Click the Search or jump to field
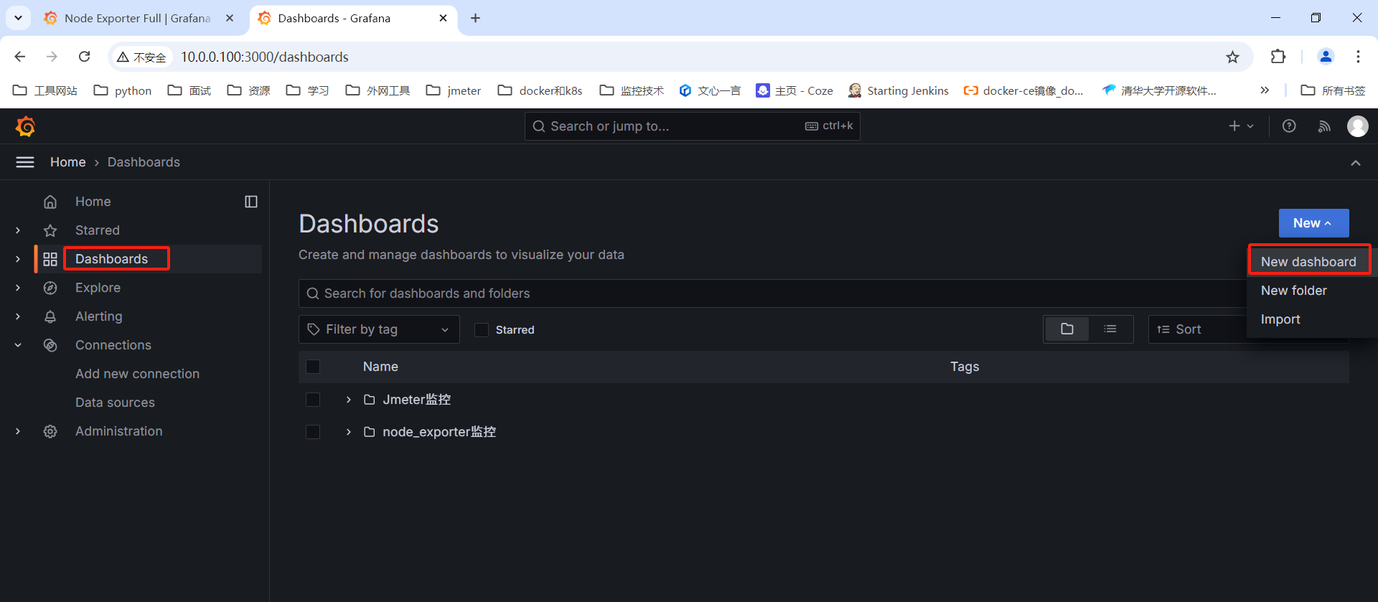Viewport: 1378px width, 602px height. (x=693, y=126)
